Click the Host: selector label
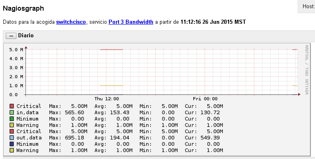This screenshot has height=159, width=315. pyautogui.click(x=308, y=7)
